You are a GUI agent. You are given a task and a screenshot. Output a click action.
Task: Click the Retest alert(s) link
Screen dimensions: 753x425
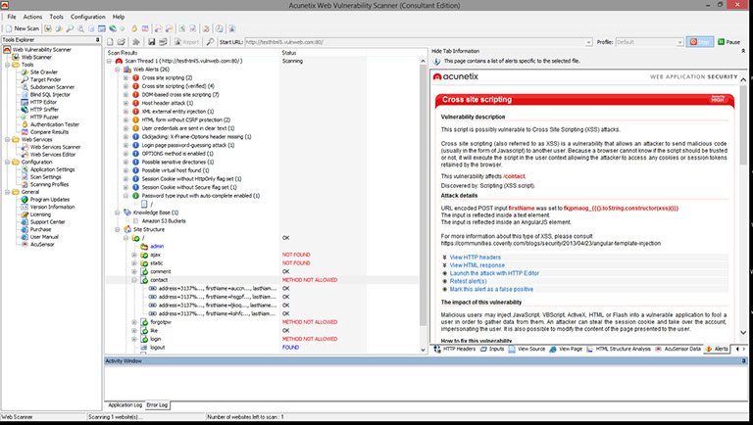coord(468,281)
